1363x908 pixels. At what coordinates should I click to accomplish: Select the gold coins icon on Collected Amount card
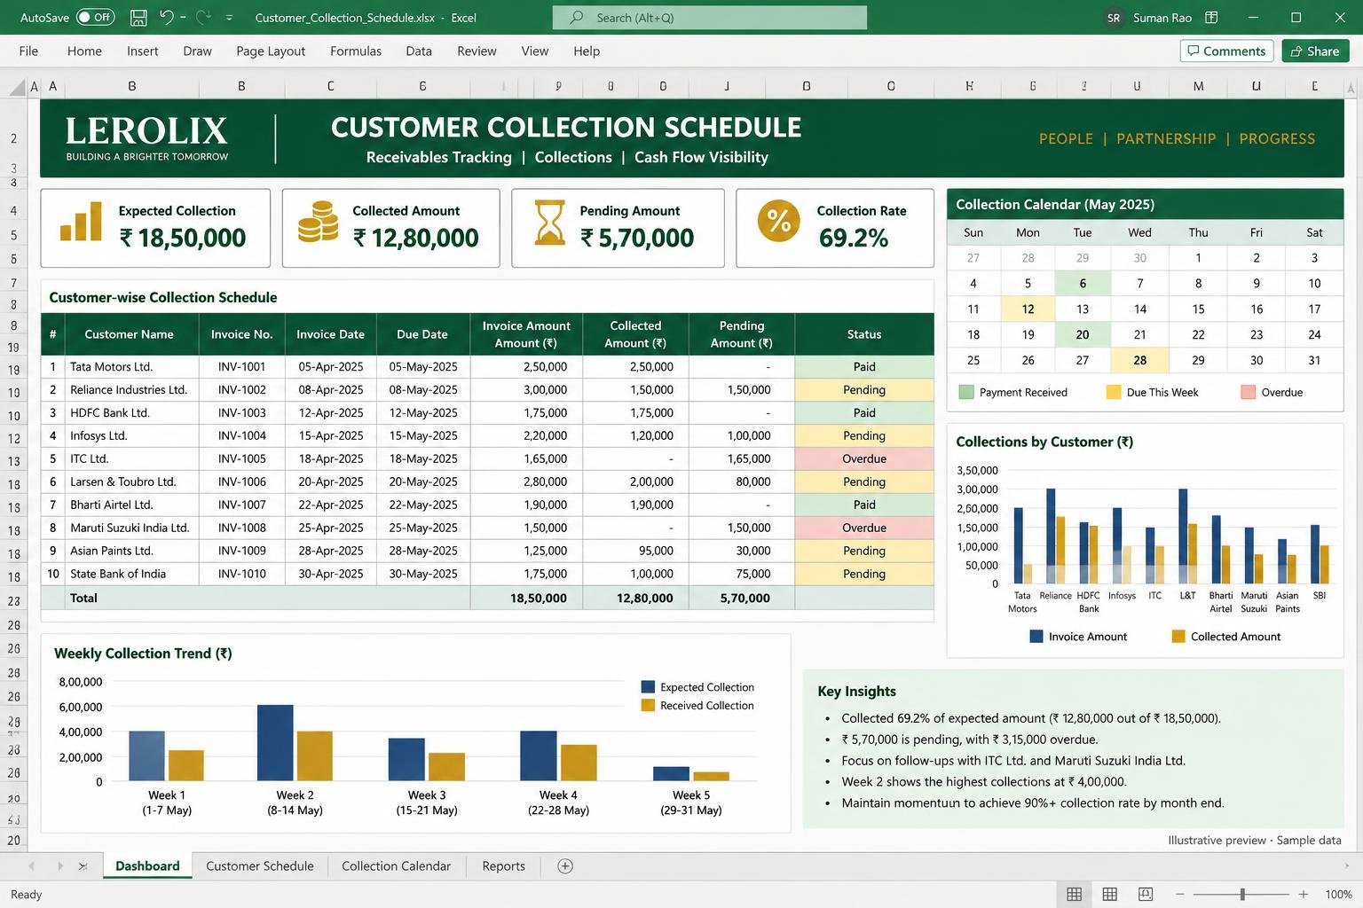coord(318,222)
